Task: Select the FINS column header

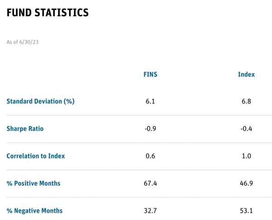Action: [x=151, y=74]
